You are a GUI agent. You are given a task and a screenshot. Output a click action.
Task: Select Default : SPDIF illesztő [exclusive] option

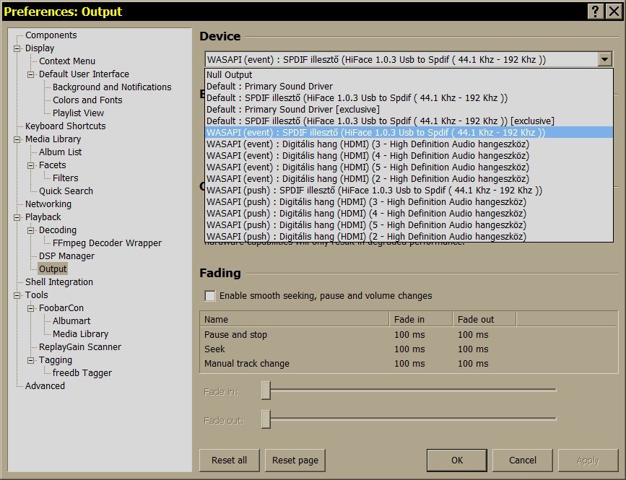pyautogui.click(x=409, y=121)
